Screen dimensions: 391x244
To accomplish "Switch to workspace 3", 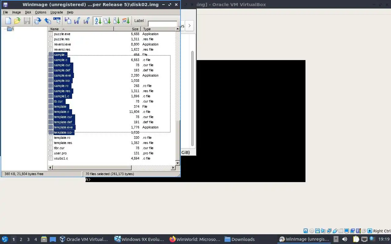I will pyautogui.click(x=28, y=239).
